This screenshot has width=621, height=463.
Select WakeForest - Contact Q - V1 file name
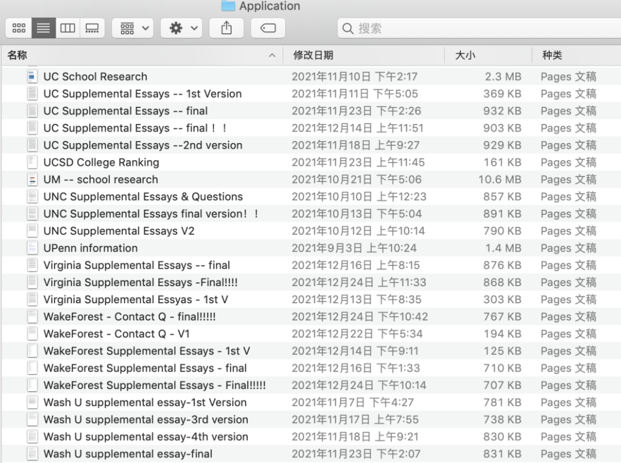point(116,334)
